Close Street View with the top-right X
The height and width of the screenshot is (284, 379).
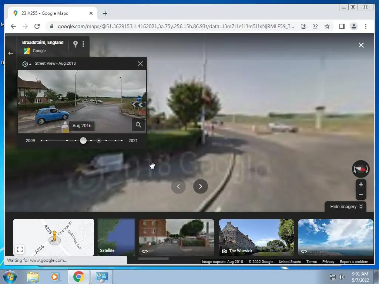coord(361,45)
